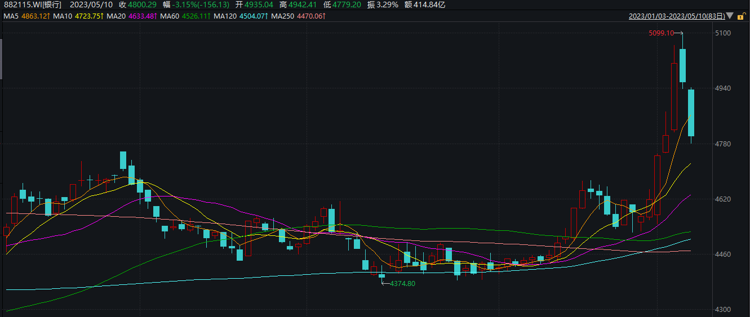Click the low price 4779.20

click(347, 5)
